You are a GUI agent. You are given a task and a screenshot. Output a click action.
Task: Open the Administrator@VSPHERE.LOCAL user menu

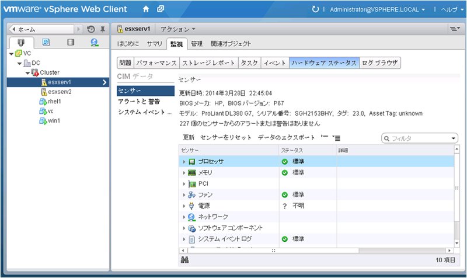377,9
